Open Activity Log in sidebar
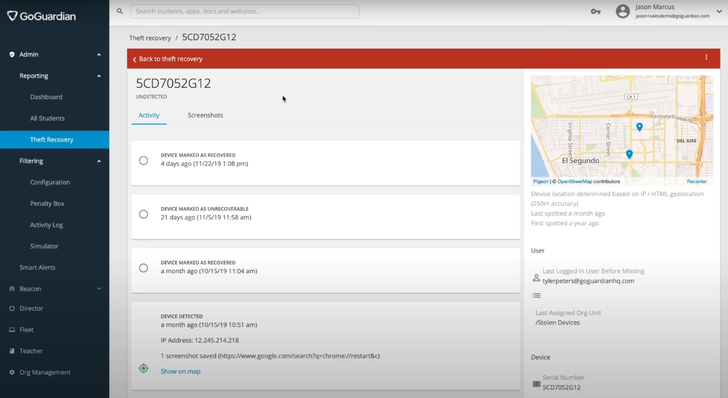728x398 pixels. click(x=47, y=225)
